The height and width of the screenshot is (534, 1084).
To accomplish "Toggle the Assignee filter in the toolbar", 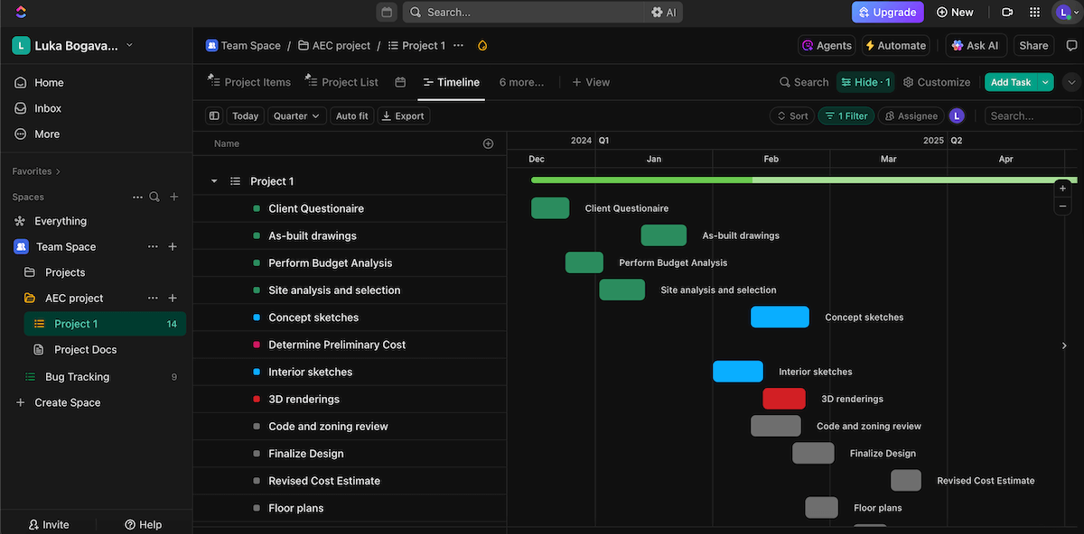I will tap(911, 115).
